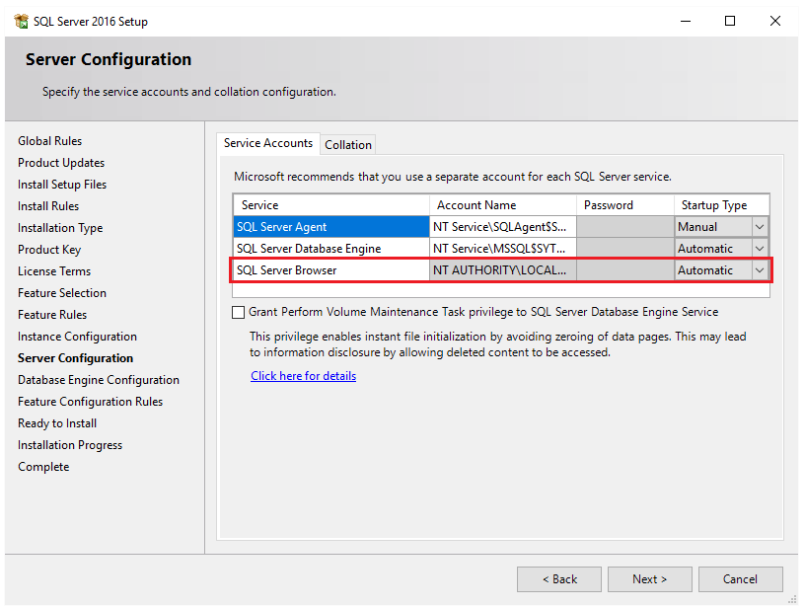
Task: Click the Service column header
Action: 331,205
